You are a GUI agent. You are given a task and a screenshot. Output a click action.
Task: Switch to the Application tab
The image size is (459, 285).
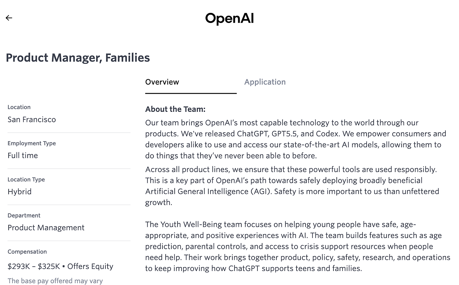pos(265,82)
